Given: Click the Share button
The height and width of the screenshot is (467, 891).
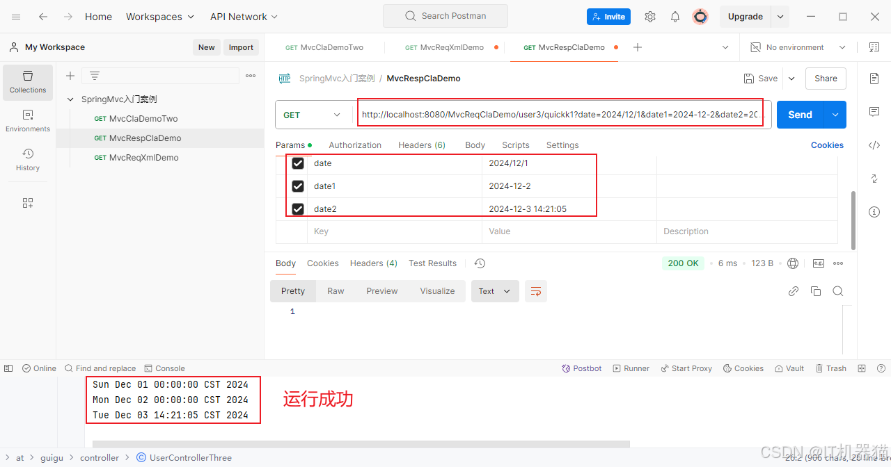Looking at the screenshot, I should pyautogui.click(x=826, y=79).
